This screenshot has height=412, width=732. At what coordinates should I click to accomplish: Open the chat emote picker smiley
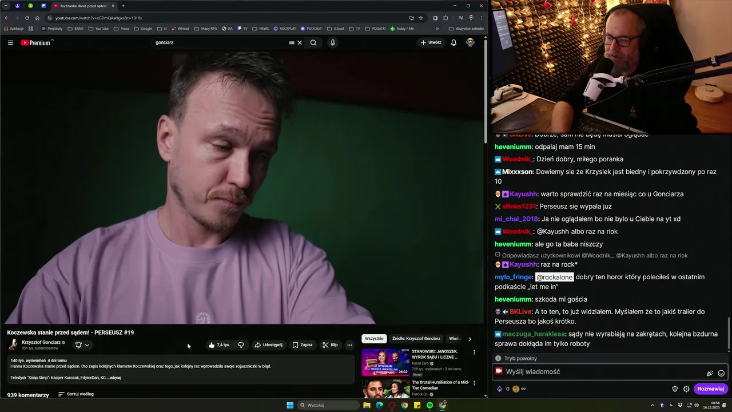click(721, 373)
